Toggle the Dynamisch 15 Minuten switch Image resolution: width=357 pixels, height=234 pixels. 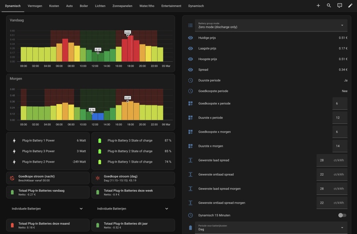[x=342, y=215]
